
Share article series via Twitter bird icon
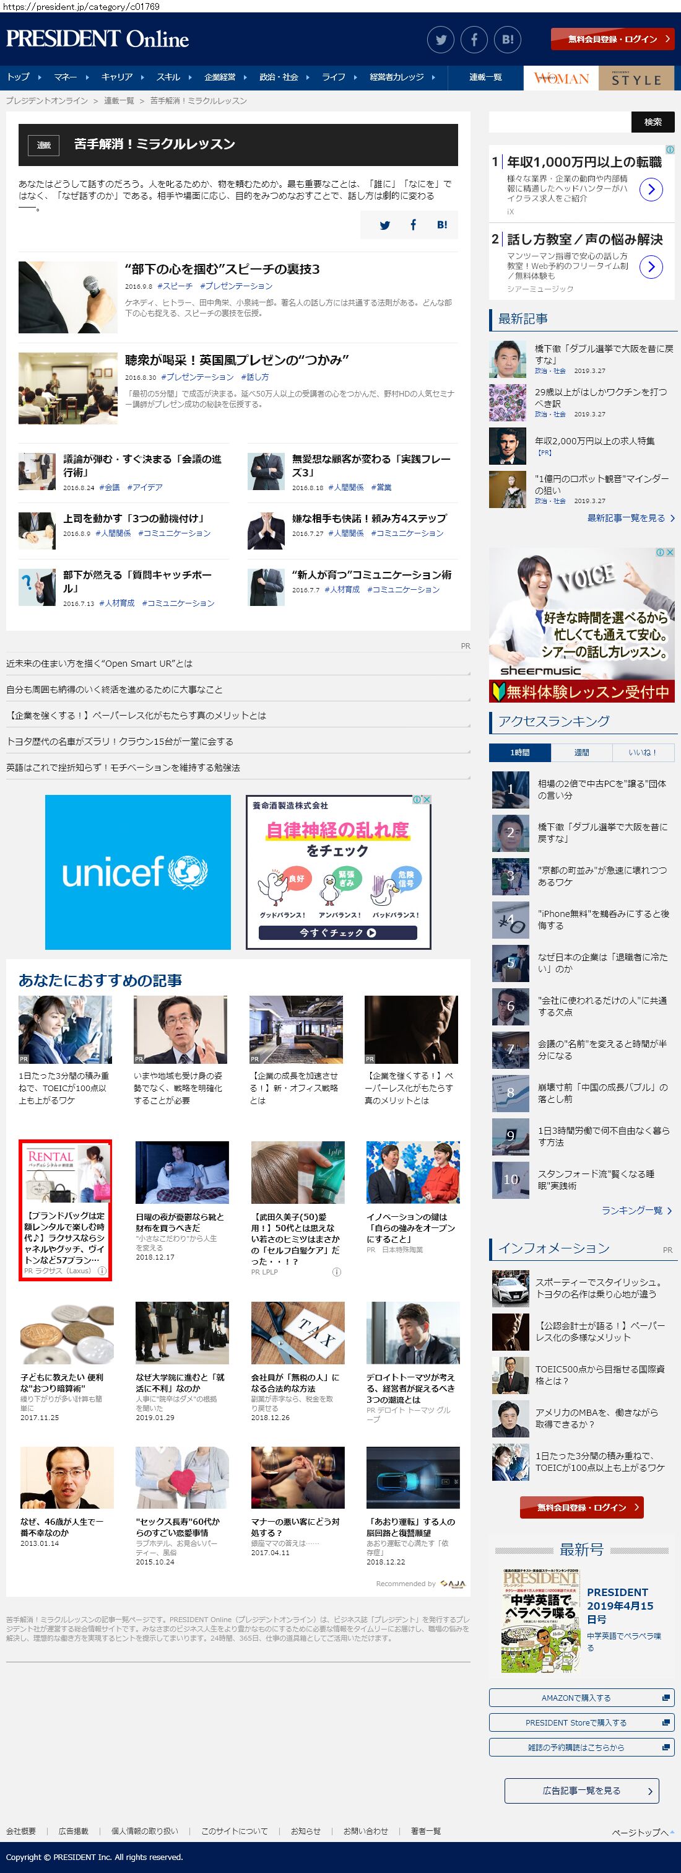pos(384,226)
